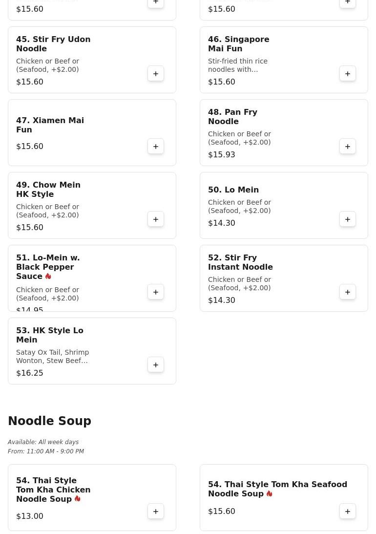Click the $15.93 price on Pan Fry Noodle
376x534 pixels.
point(222,154)
